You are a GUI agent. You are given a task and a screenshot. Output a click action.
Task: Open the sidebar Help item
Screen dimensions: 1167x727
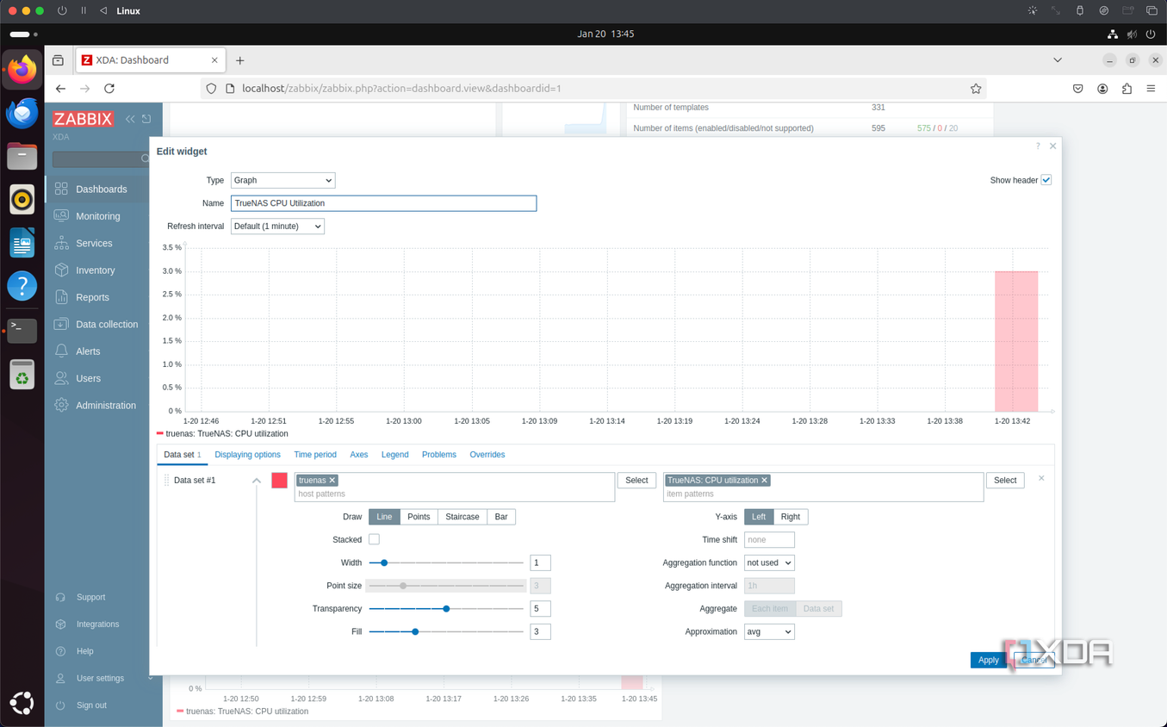click(84, 651)
